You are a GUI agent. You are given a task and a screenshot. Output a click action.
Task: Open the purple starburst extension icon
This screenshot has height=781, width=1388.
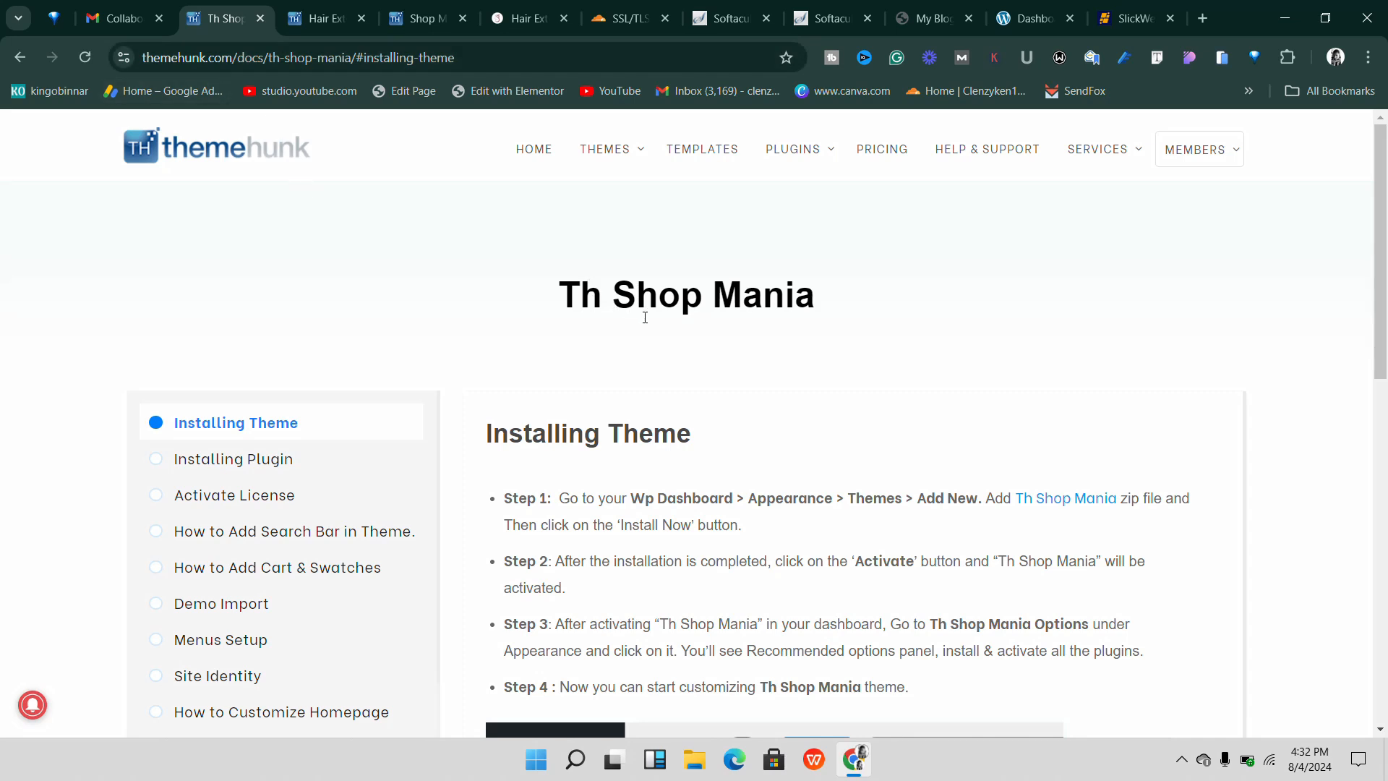[929, 58]
